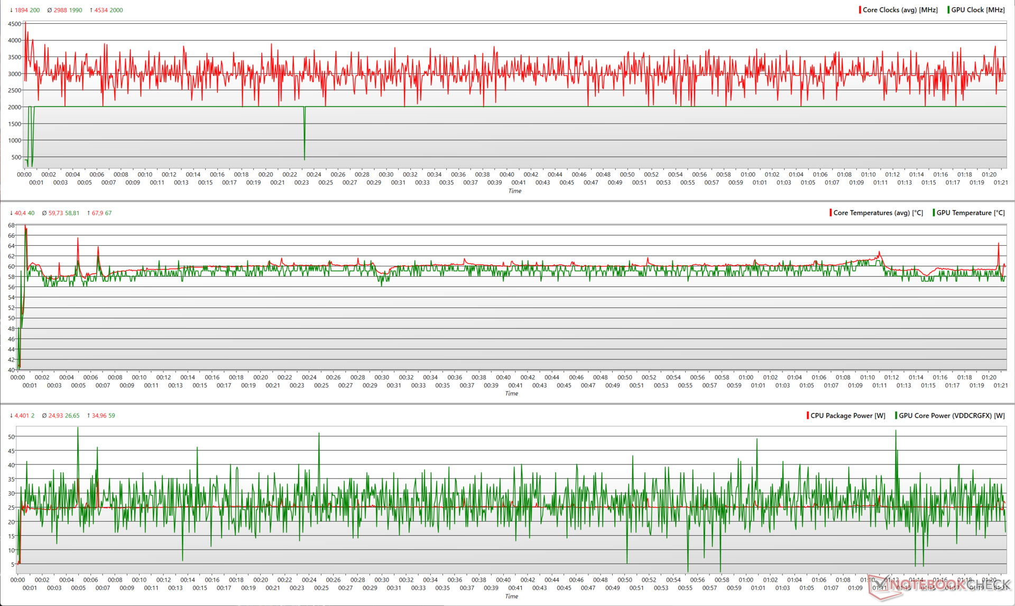Click the maximum arrow icon in power chart stats
The image size is (1015, 606).
pyautogui.click(x=88, y=416)
